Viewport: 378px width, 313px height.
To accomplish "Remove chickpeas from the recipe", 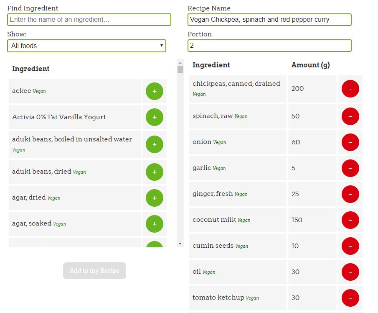I will (350, 89).
